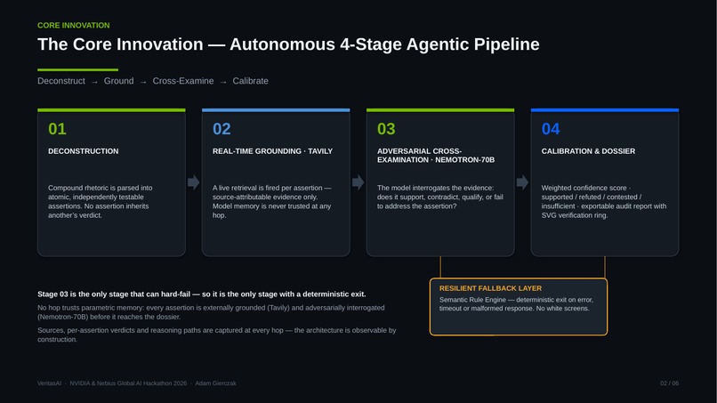
Task: Click the word 'Calibrate' in the subtitle
Action: pyautogui.click(x=250, y=81)
